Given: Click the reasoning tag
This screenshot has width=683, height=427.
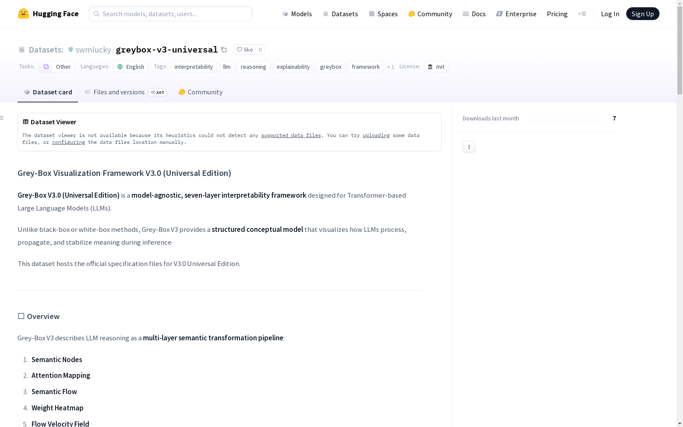Looking at the screenshot, I should (x=254, y=67).
